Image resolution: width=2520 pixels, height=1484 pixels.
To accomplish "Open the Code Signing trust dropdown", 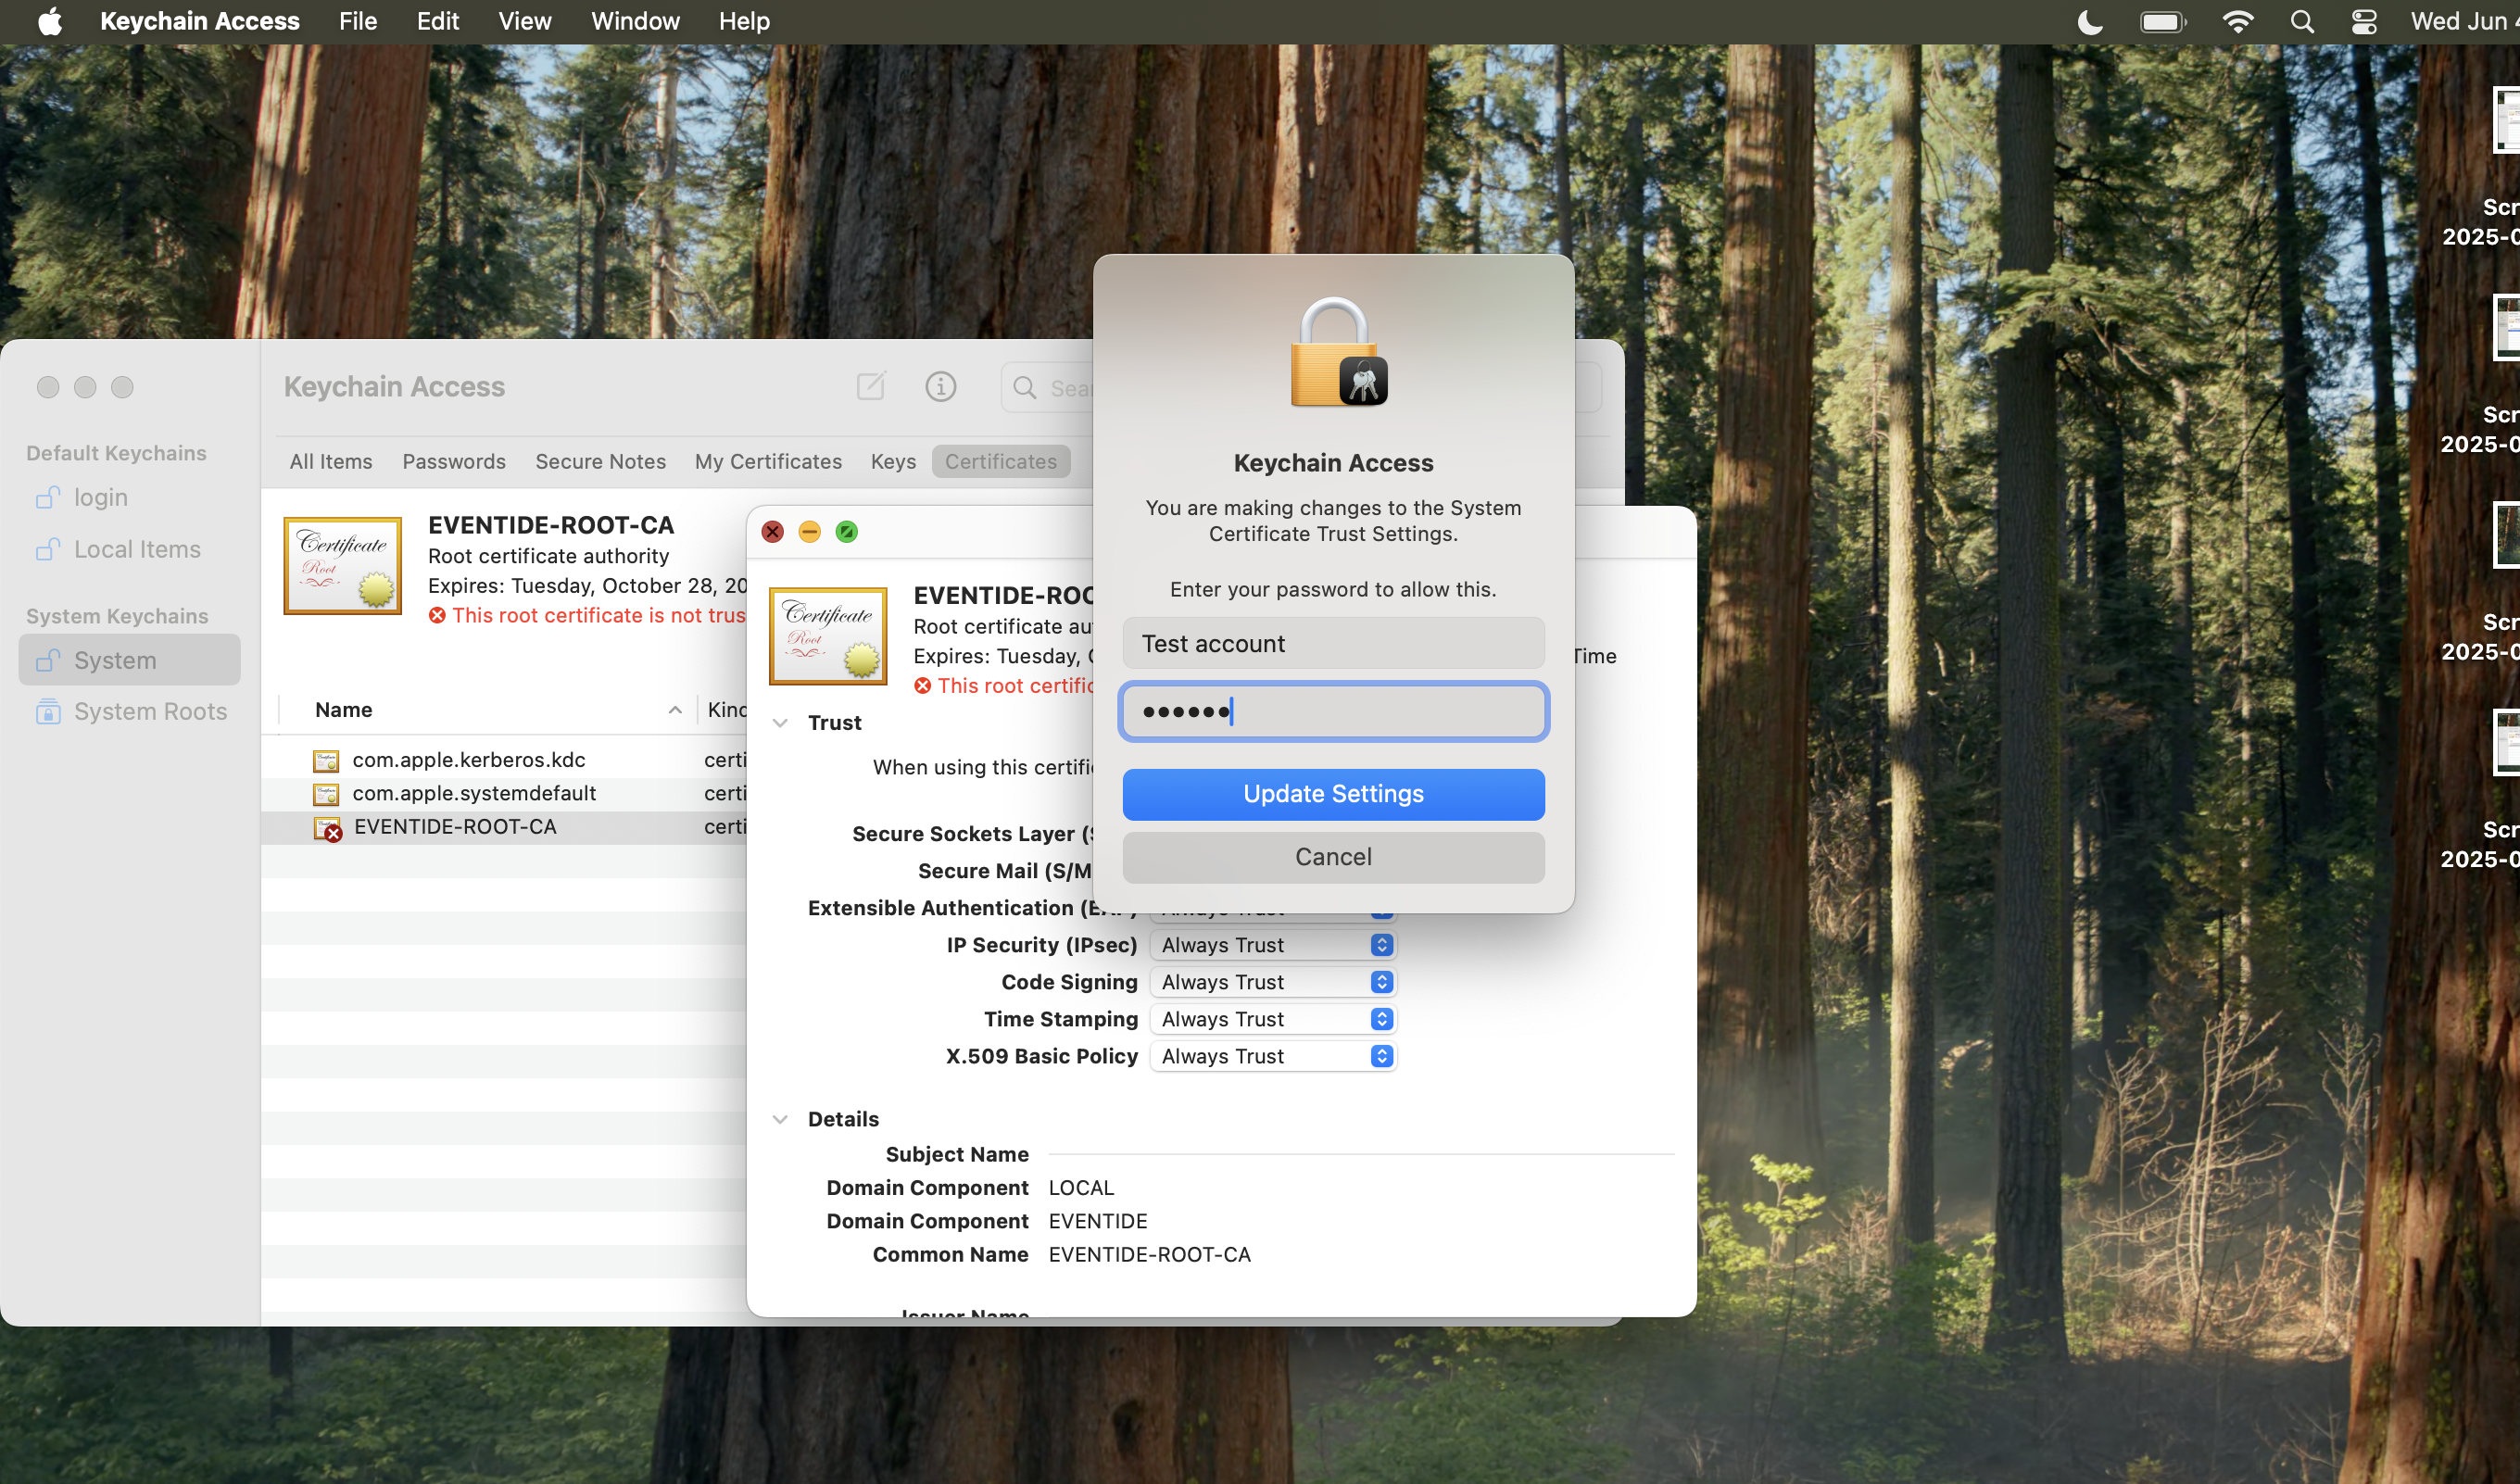I will (x=1272, y=982).
